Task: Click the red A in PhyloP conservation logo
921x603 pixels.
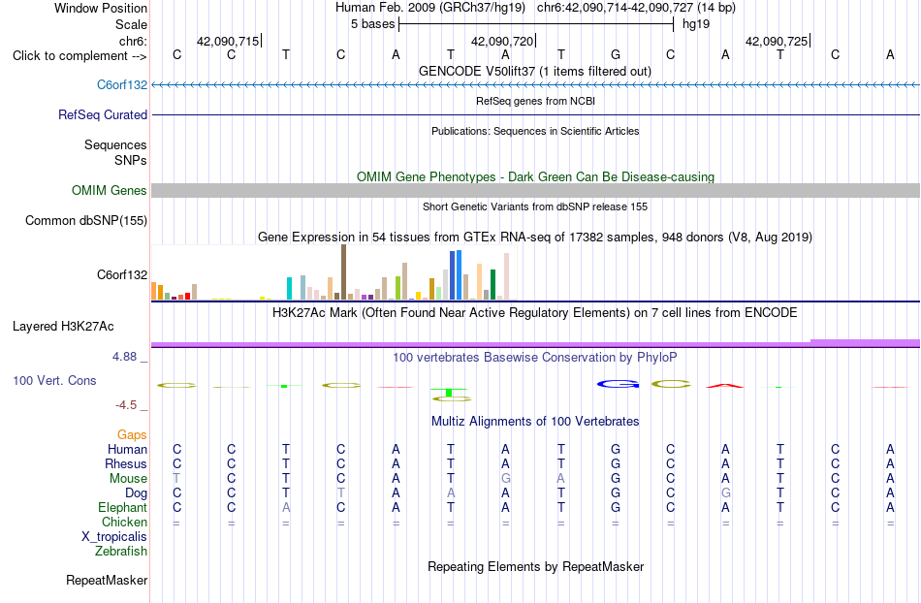Action: point(725,386)
